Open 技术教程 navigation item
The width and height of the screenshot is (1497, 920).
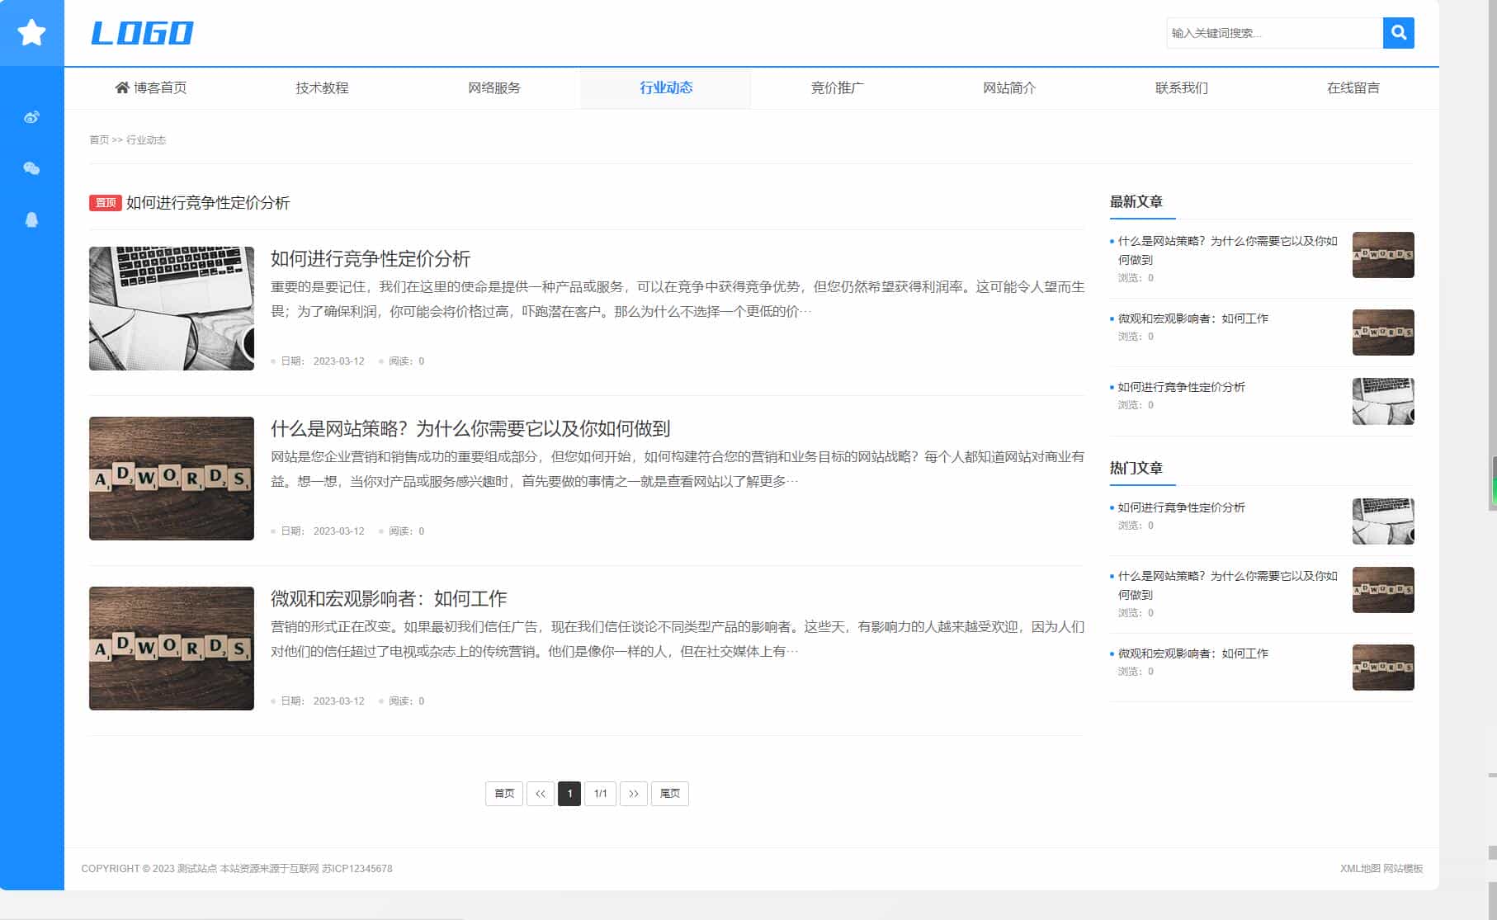tap(322, 87)
